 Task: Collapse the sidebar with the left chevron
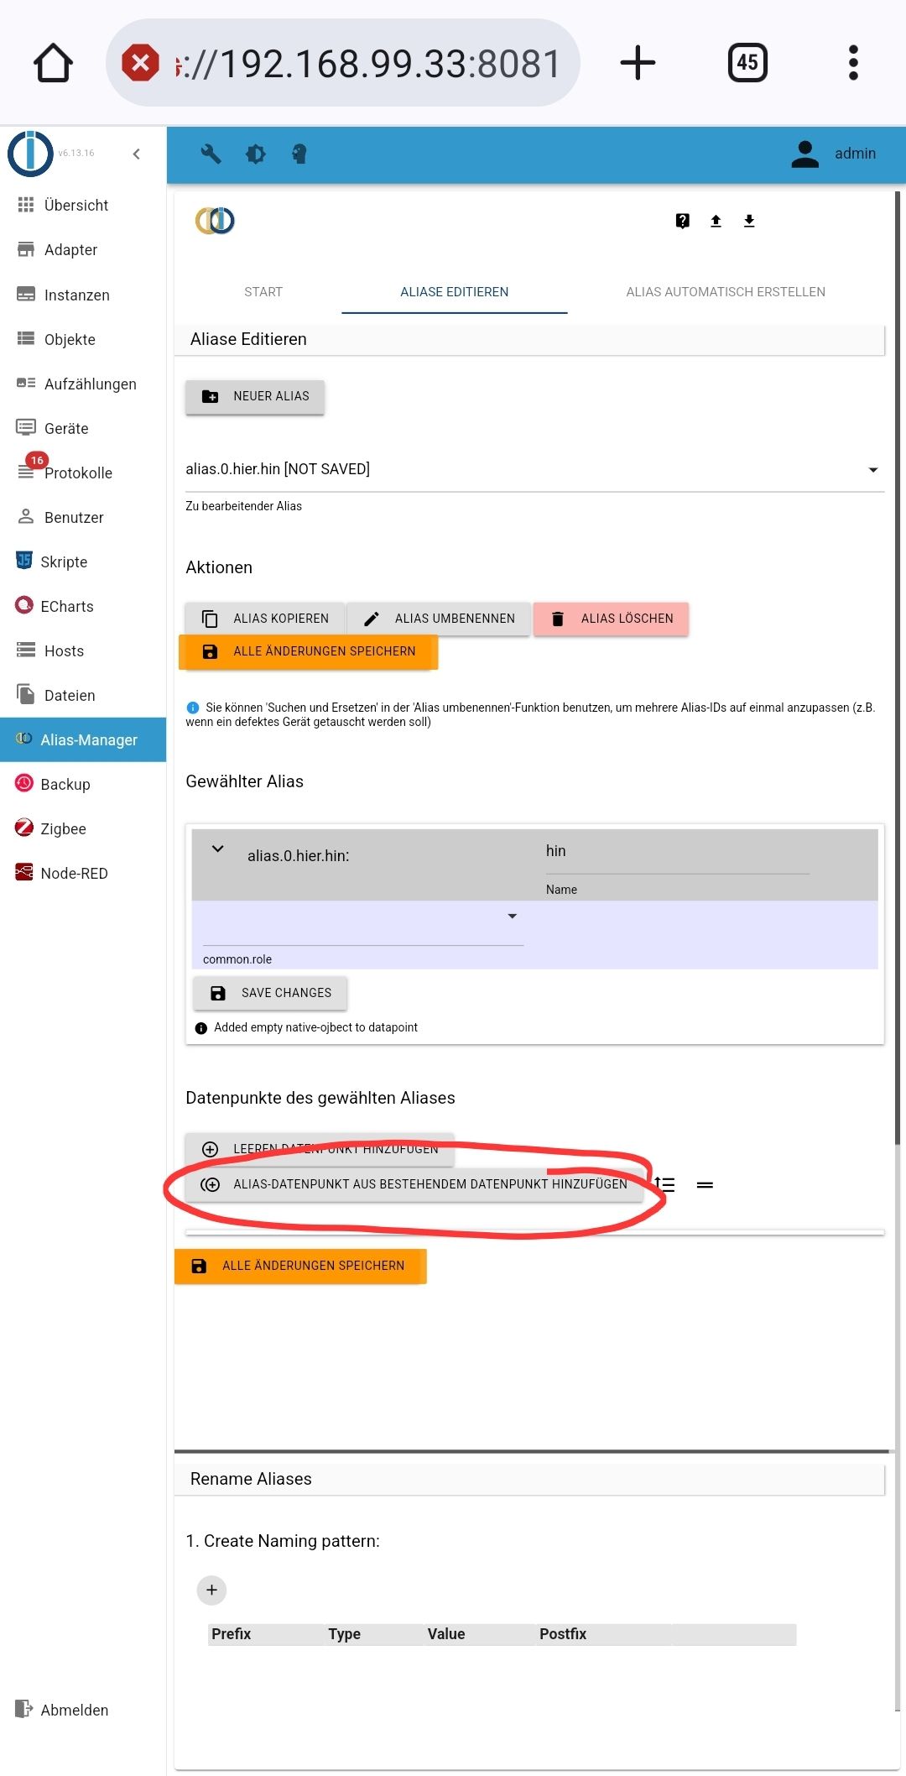click(x=137, y=154)
